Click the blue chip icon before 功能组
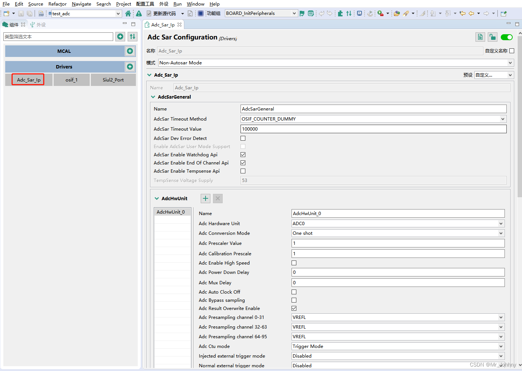 (201, 13)
